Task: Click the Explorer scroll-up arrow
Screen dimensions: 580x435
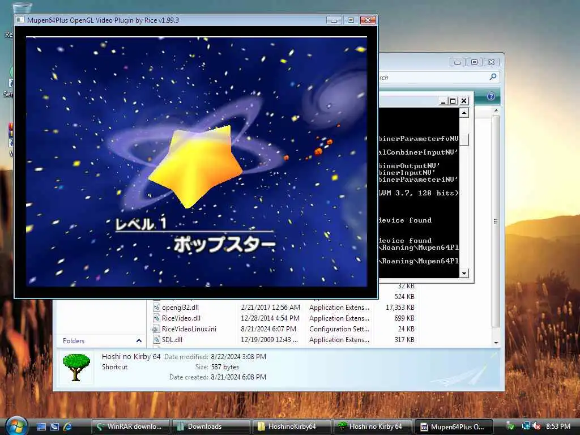Action: [496, 110]
